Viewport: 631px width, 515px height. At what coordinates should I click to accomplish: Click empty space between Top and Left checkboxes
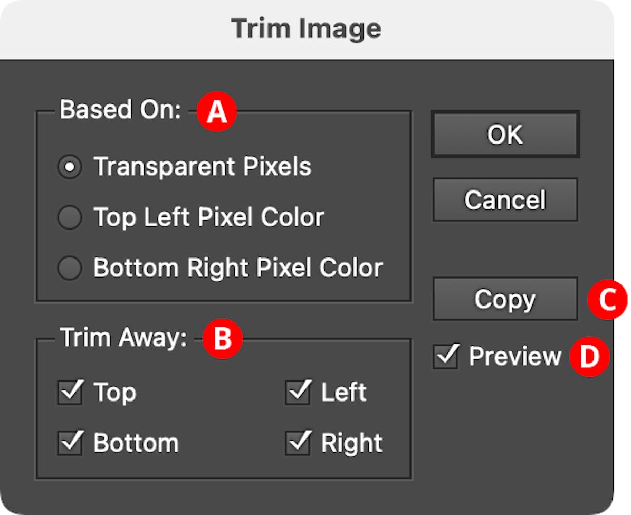pos(211,393)
